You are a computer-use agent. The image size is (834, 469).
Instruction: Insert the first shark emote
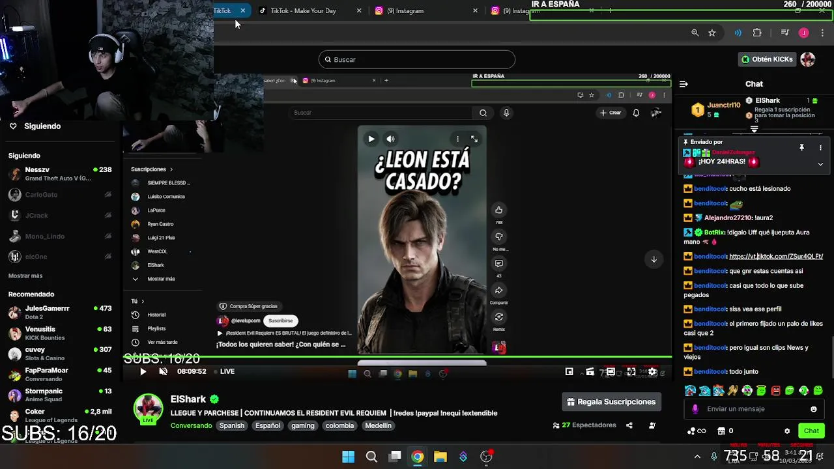click(x=690, y=391)
